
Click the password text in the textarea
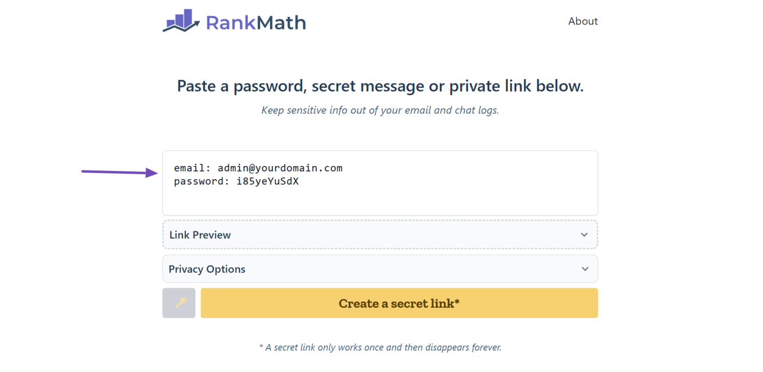click(235, 181)
